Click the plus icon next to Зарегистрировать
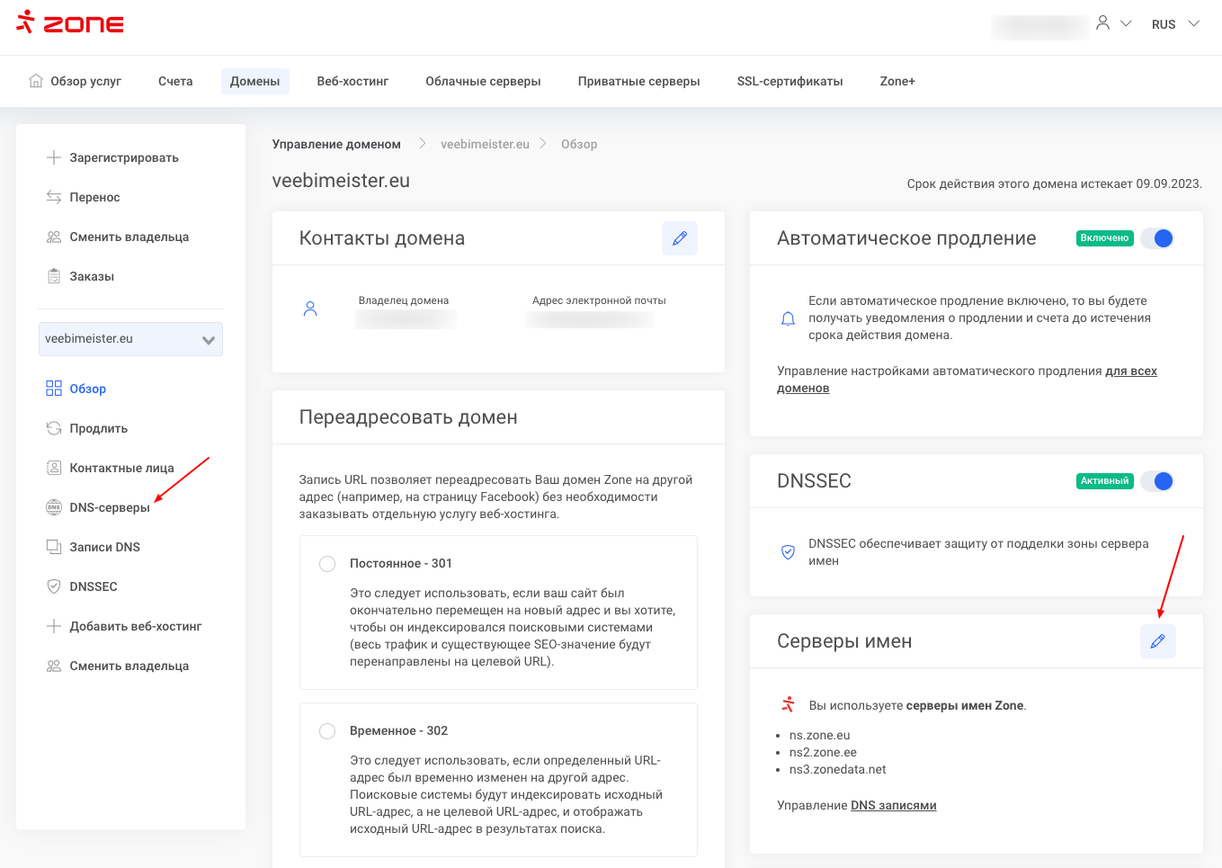This screenshot has height=868, width=1222. tap(54, 157)
